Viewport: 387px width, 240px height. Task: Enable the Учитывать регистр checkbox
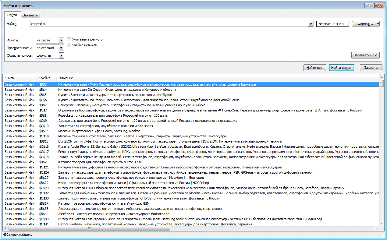(69, 39)
